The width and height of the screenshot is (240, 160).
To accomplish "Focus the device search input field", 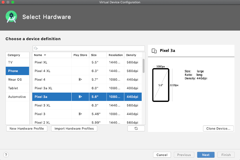I will 89,48.
